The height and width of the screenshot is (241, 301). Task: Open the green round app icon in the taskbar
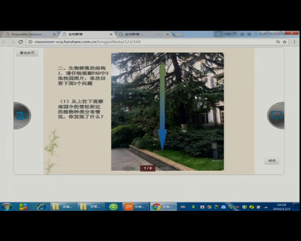113,206
